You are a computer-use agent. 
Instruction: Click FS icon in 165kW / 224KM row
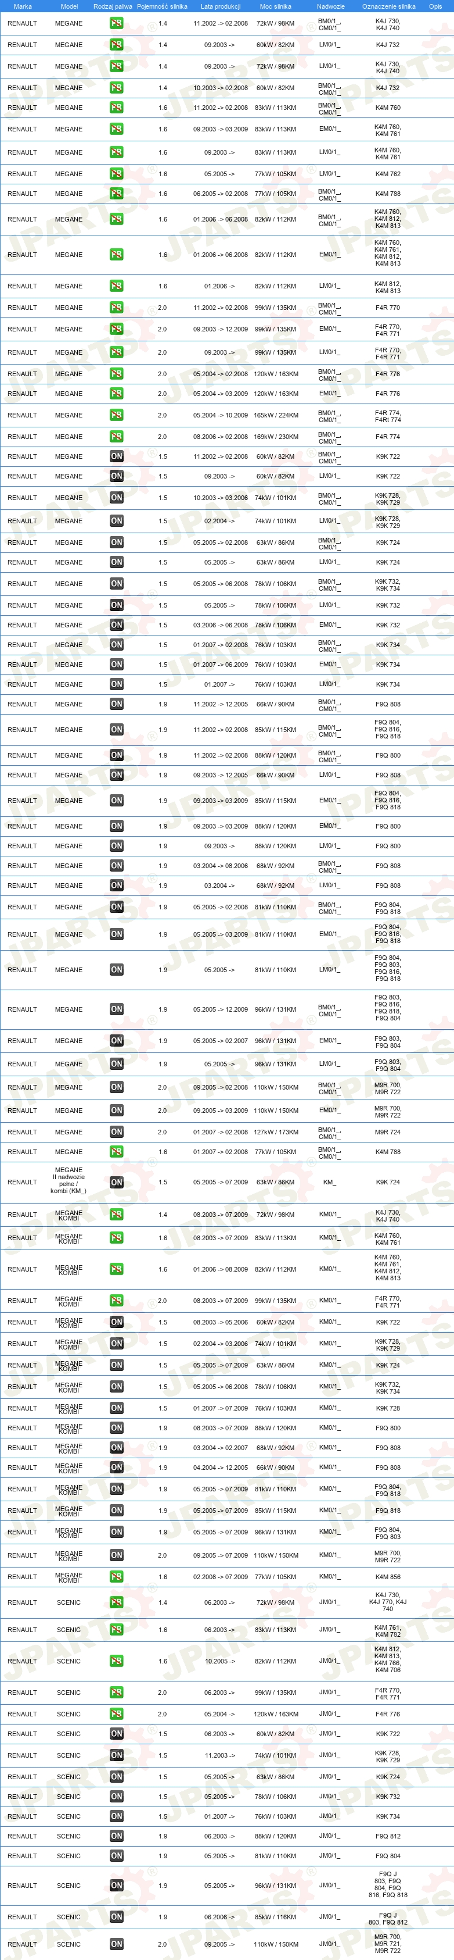point(116,415)
